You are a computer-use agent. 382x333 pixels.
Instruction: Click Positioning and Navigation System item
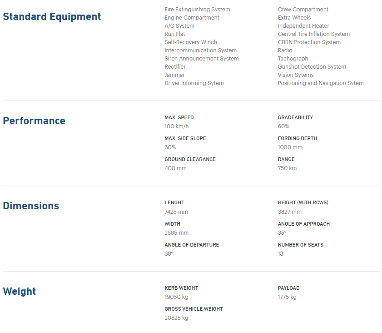coord(320,83)
